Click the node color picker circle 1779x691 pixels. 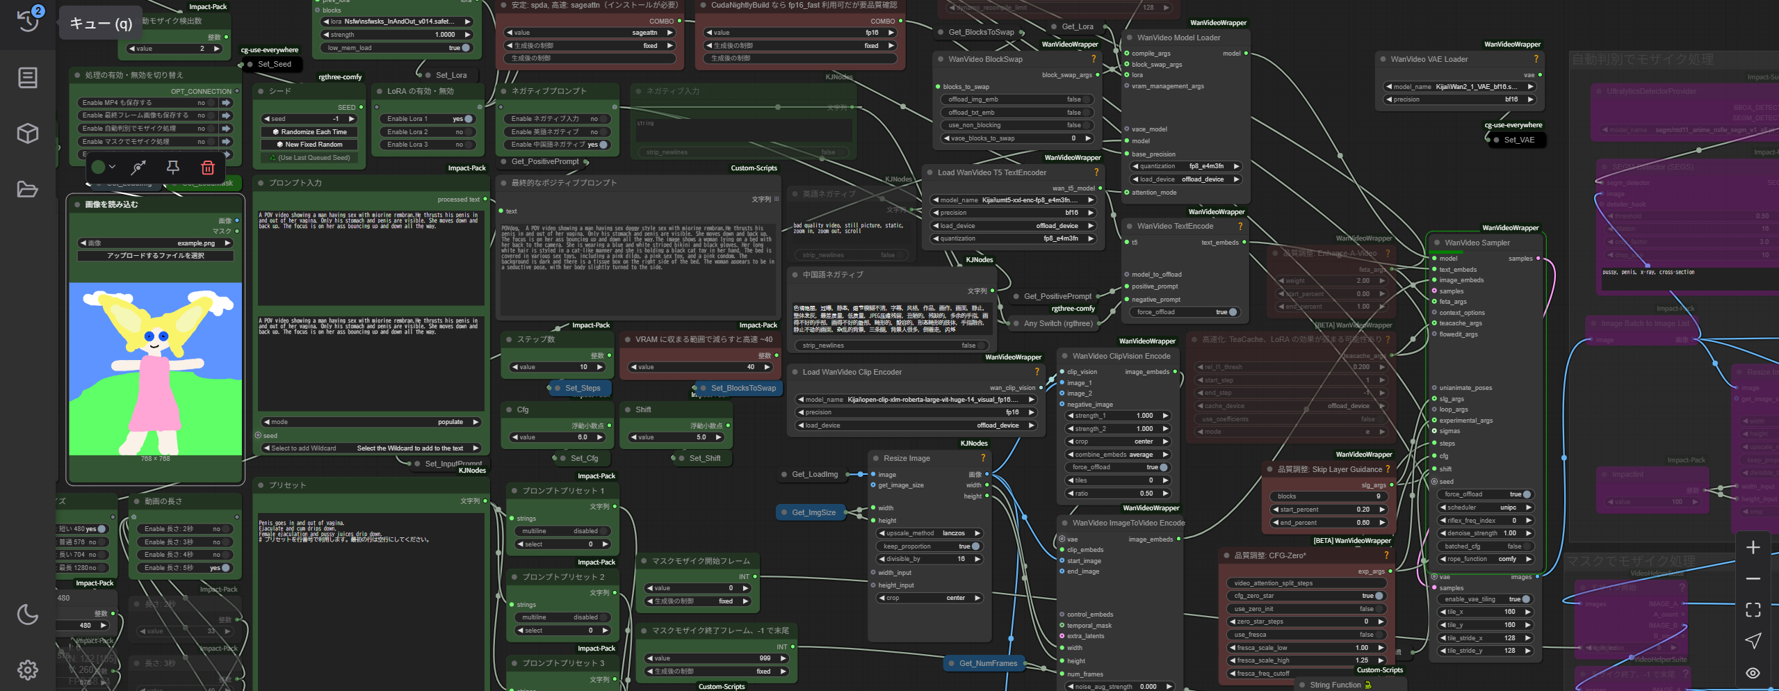point(99,167)
